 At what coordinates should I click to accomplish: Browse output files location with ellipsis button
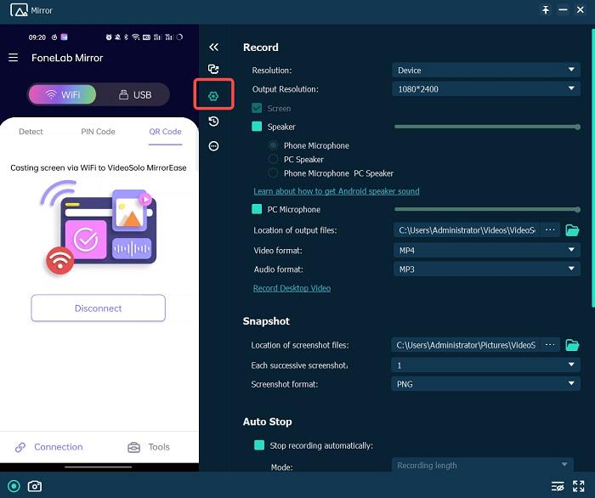coord(550,229)
